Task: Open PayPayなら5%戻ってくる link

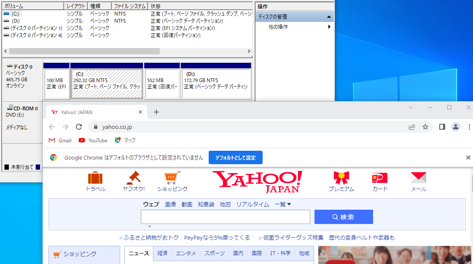Action: point(217,238)
